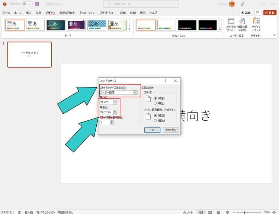Select the dark teal theme thumbnail
Screen dimensions: 279x214
coord(56,25)
